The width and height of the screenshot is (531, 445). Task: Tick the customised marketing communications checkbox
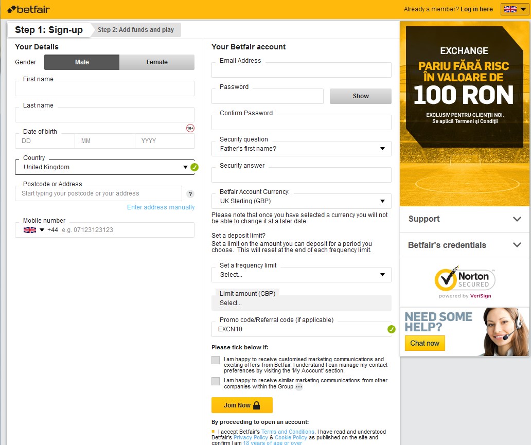point(216,360)
